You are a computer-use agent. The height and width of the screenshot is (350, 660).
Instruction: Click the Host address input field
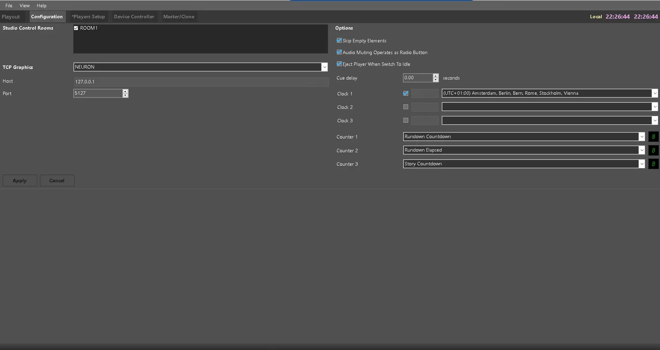point(201,82)
